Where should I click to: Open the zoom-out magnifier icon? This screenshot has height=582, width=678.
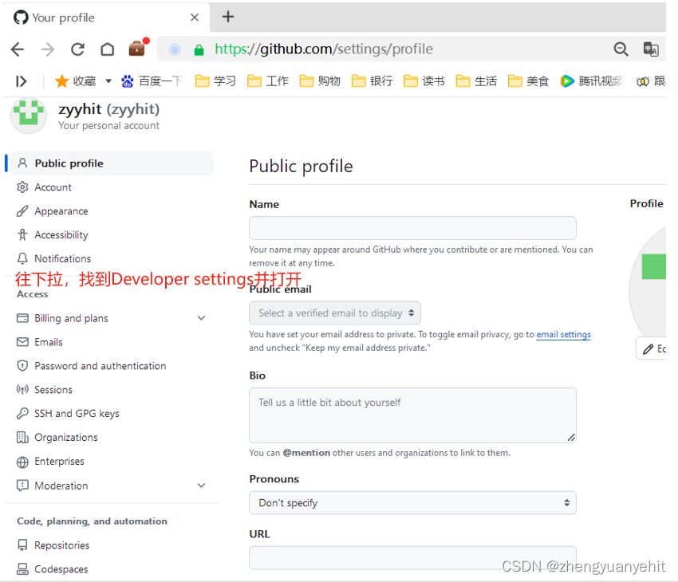coord(621,49)
